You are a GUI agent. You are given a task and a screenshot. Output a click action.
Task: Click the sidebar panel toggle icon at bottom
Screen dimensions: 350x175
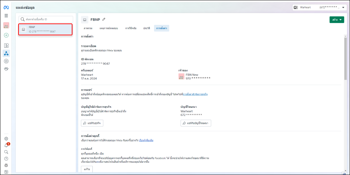click(6, 172)
